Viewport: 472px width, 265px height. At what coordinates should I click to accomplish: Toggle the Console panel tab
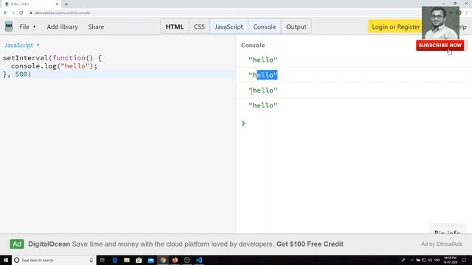coord(264,26)
